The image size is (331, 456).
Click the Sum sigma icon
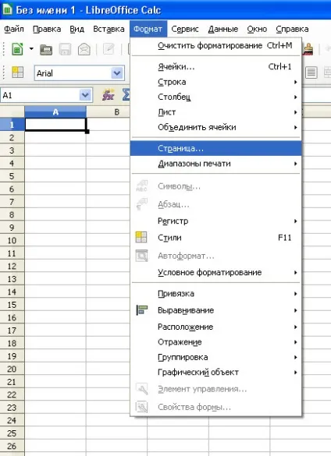(126, 95)
